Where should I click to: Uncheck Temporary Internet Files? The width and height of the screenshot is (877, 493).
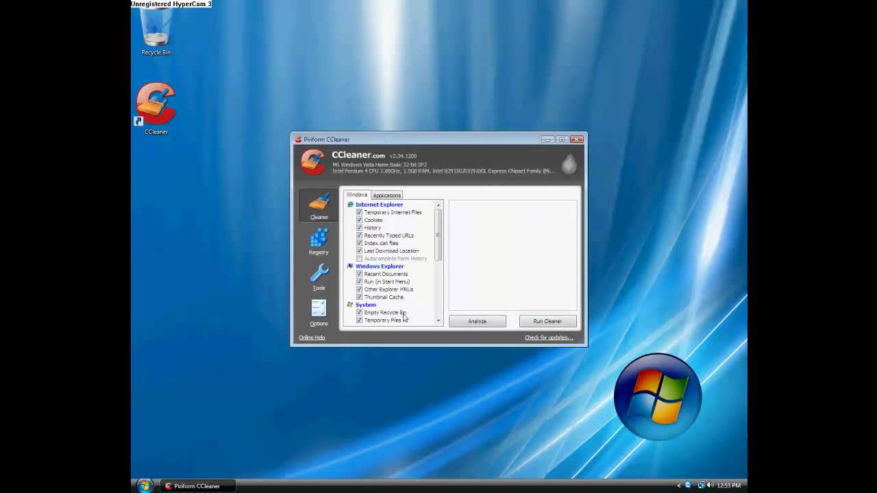coord(359,212)
